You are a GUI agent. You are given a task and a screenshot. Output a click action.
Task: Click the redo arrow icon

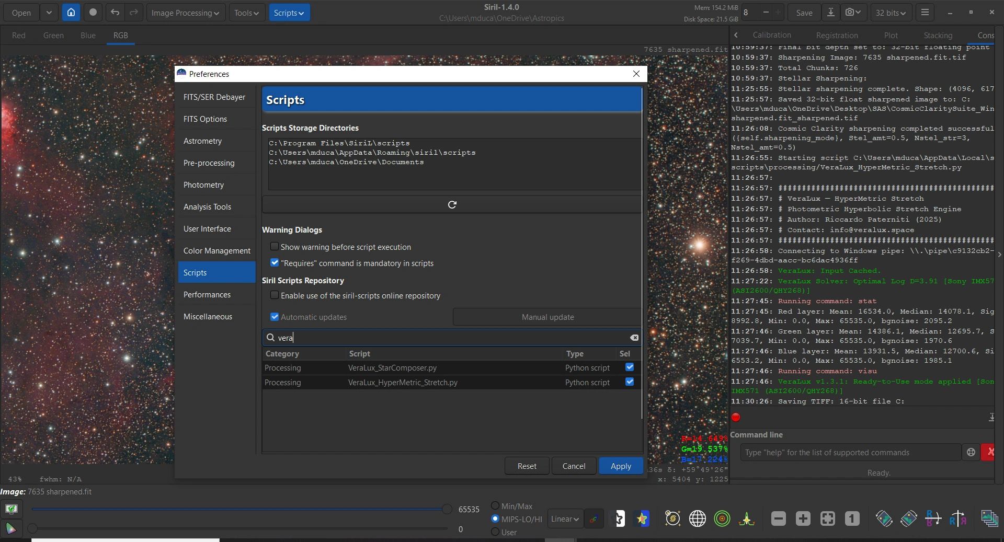point(134,13)
